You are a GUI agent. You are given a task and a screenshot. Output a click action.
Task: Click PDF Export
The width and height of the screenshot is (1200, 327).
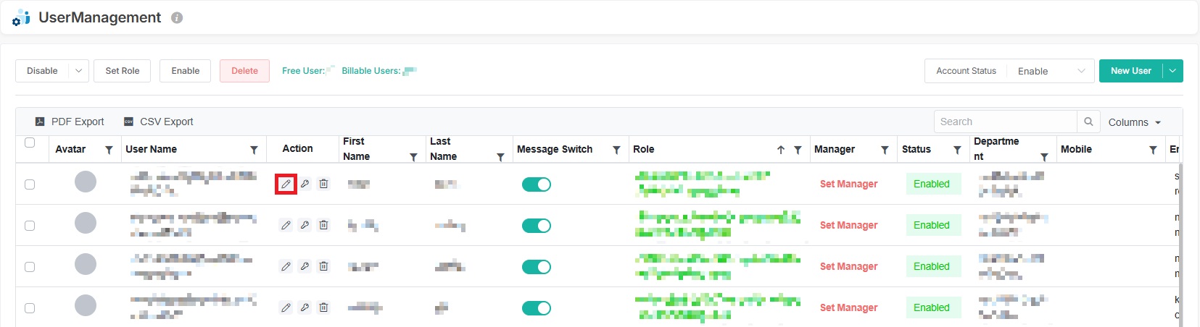[70, 122]
